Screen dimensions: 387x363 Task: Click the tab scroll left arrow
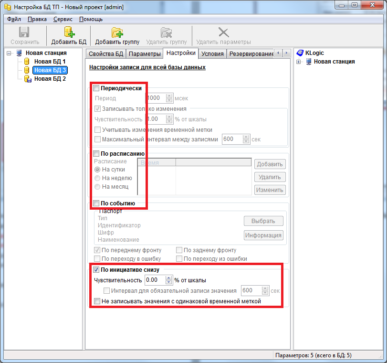(279, 53)
